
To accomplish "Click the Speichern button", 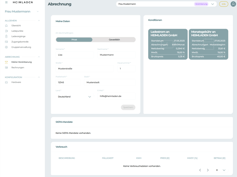I will pyautogui.click(x=128, y=108).
